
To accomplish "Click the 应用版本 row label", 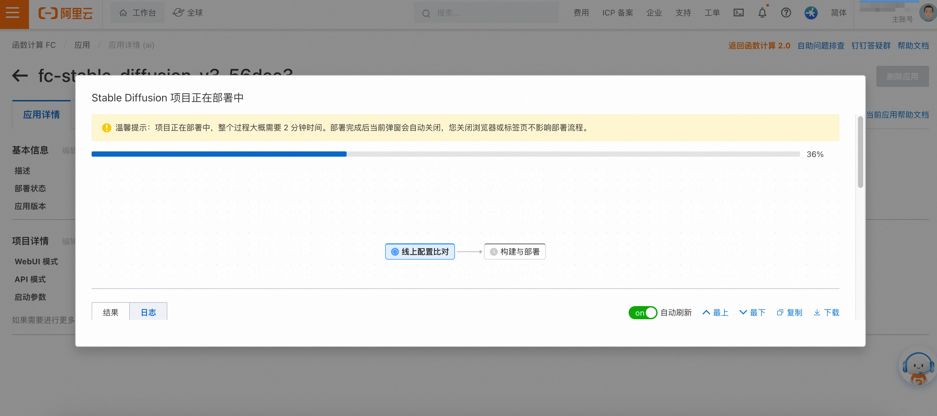I will coord(30,206).
